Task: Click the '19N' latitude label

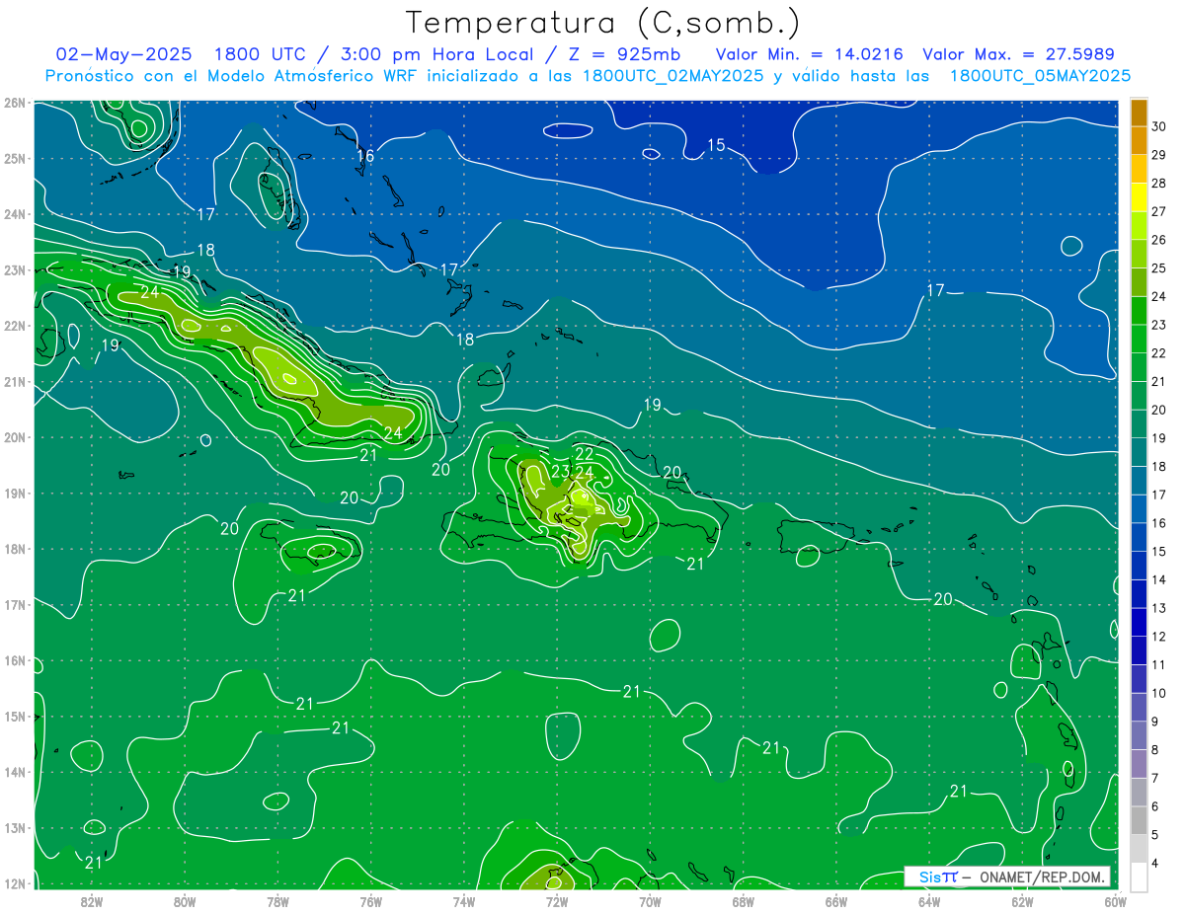Action: (15, 494)
